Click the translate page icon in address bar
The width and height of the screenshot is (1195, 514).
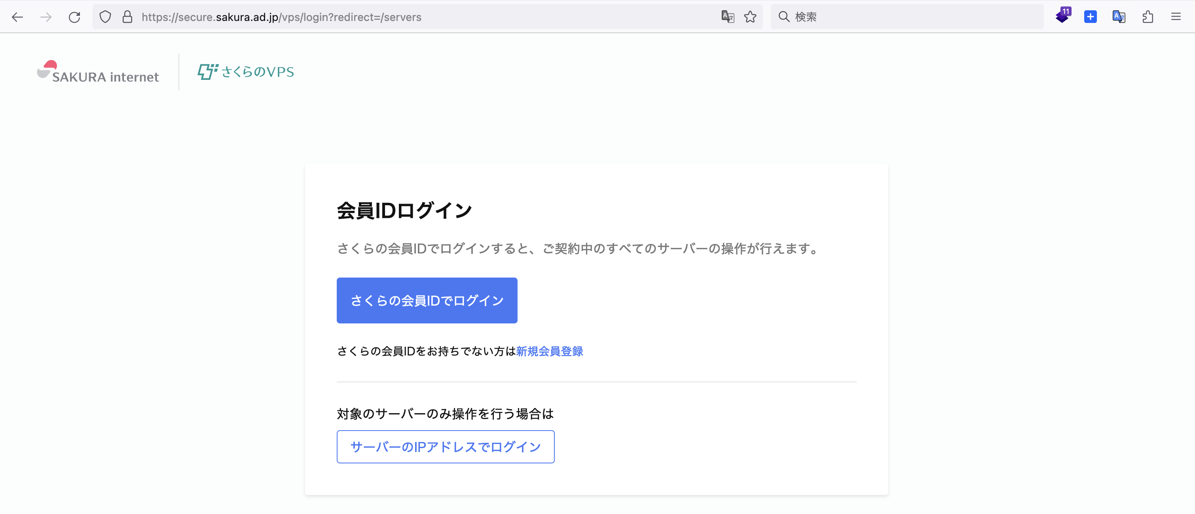[727, 17]
